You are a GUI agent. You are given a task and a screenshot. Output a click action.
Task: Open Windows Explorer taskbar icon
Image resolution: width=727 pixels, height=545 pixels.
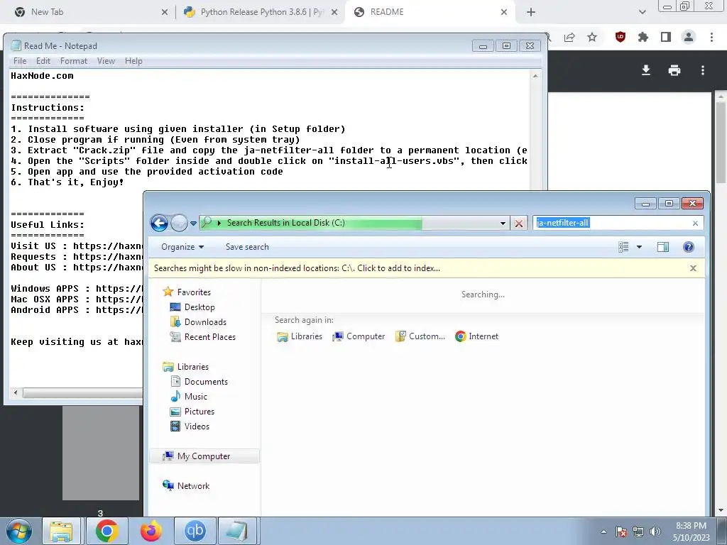coord(61,531)
